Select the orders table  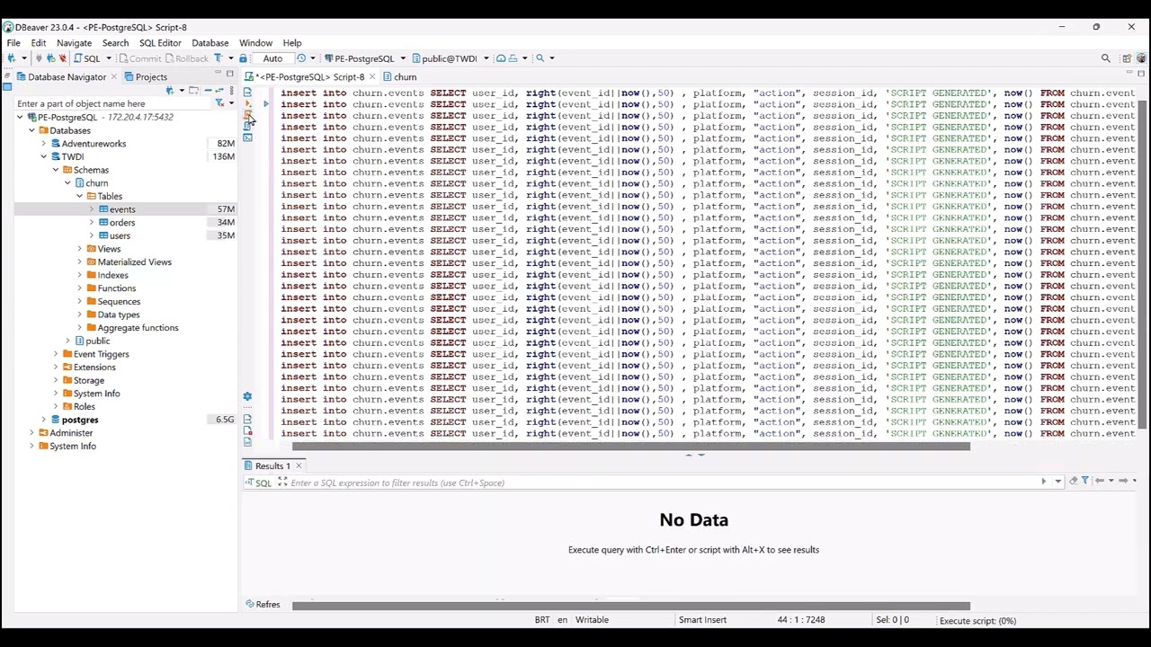tap(121, 223)
